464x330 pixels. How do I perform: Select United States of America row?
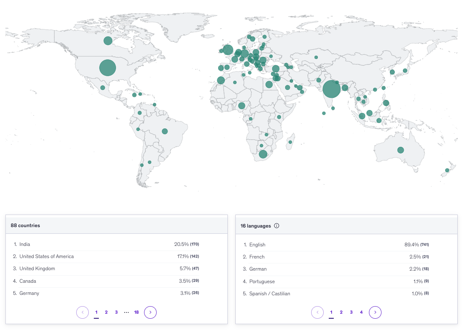coord(106,256)
